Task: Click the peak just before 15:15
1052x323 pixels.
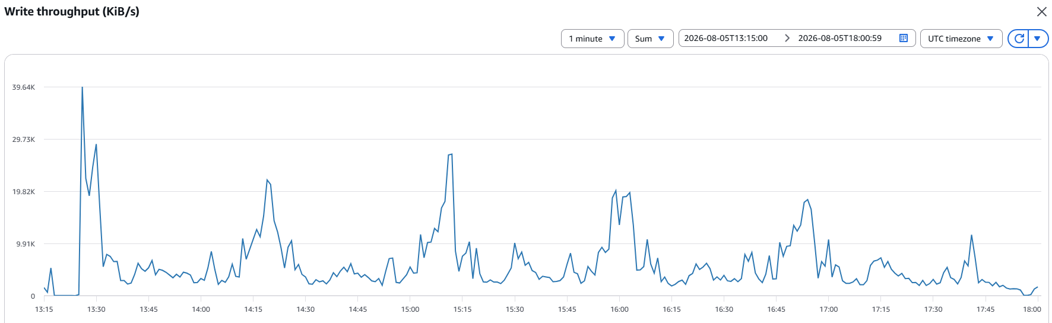Action: pos(451,154)
